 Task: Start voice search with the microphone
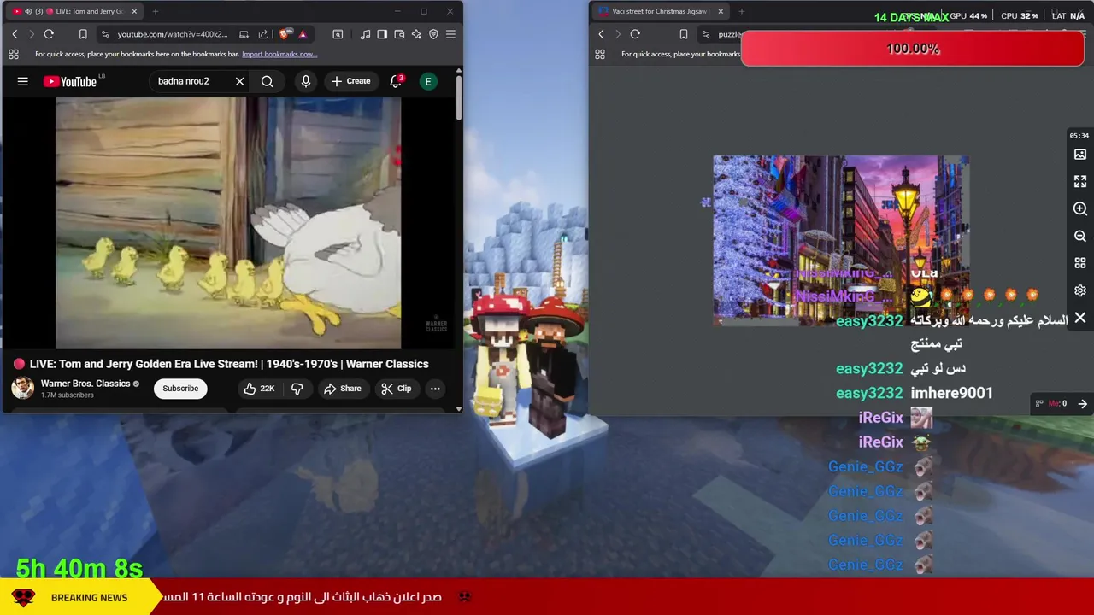(305, 81)
